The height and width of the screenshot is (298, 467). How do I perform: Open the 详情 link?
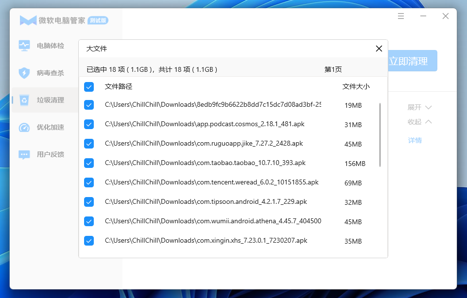click(x=415, y=140)
